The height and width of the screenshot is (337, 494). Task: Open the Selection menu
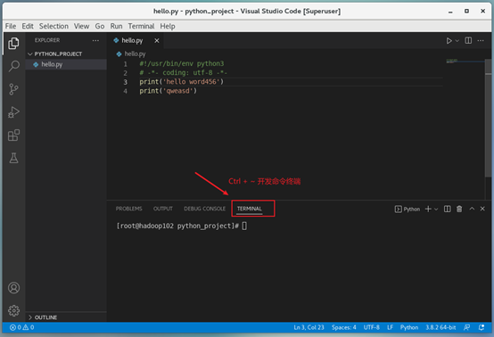[x=54, y=26]
